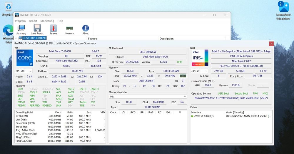Click the Model [Capacity] column header
The height and width of the screenshot is (154, 294).
click(248, 112)
